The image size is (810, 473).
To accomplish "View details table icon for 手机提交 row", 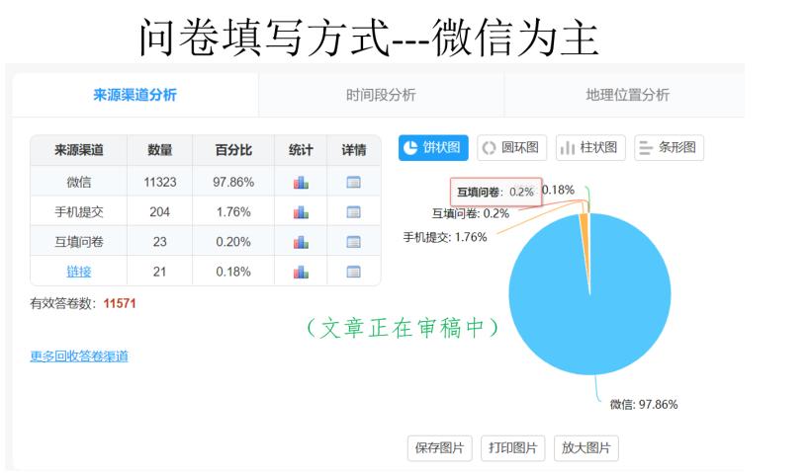I will [x=353, y=212].
